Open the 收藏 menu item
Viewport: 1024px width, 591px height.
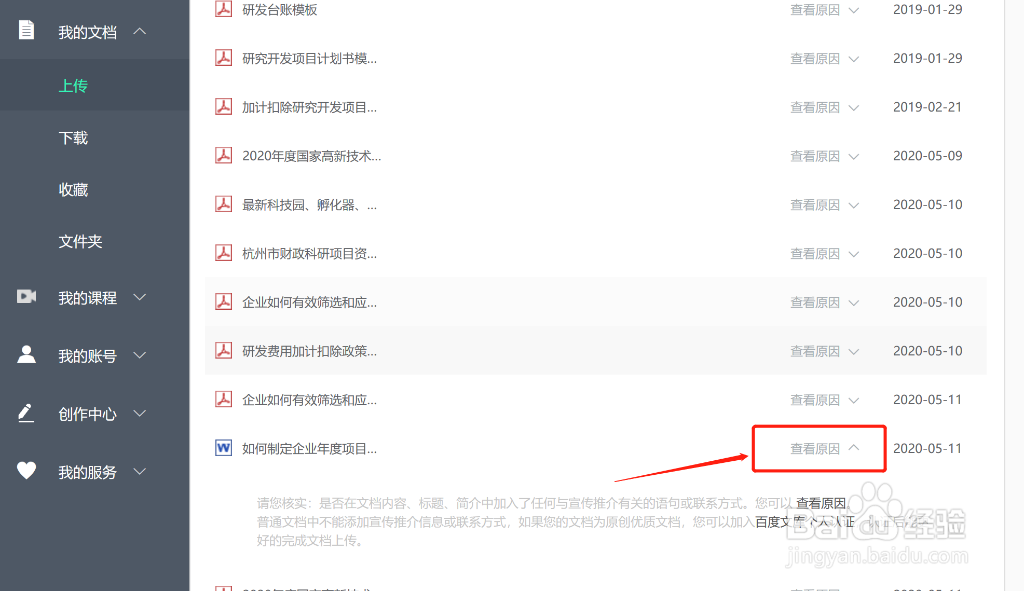pos(73,190)
